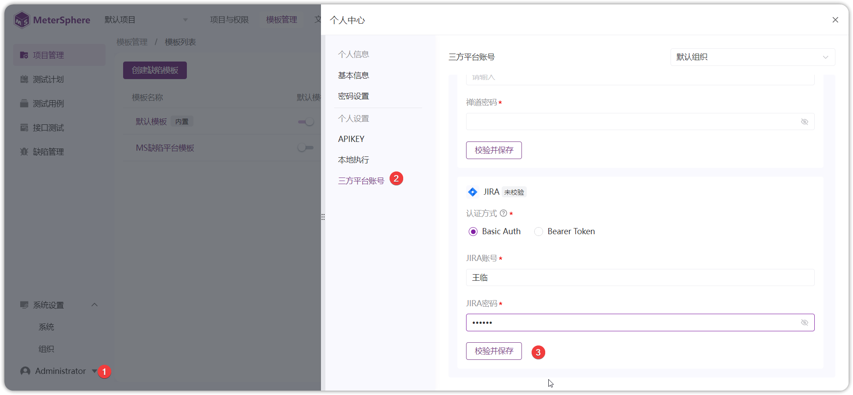
Task: Select Bearer Token authentication
Action: [x=565, y=232]
